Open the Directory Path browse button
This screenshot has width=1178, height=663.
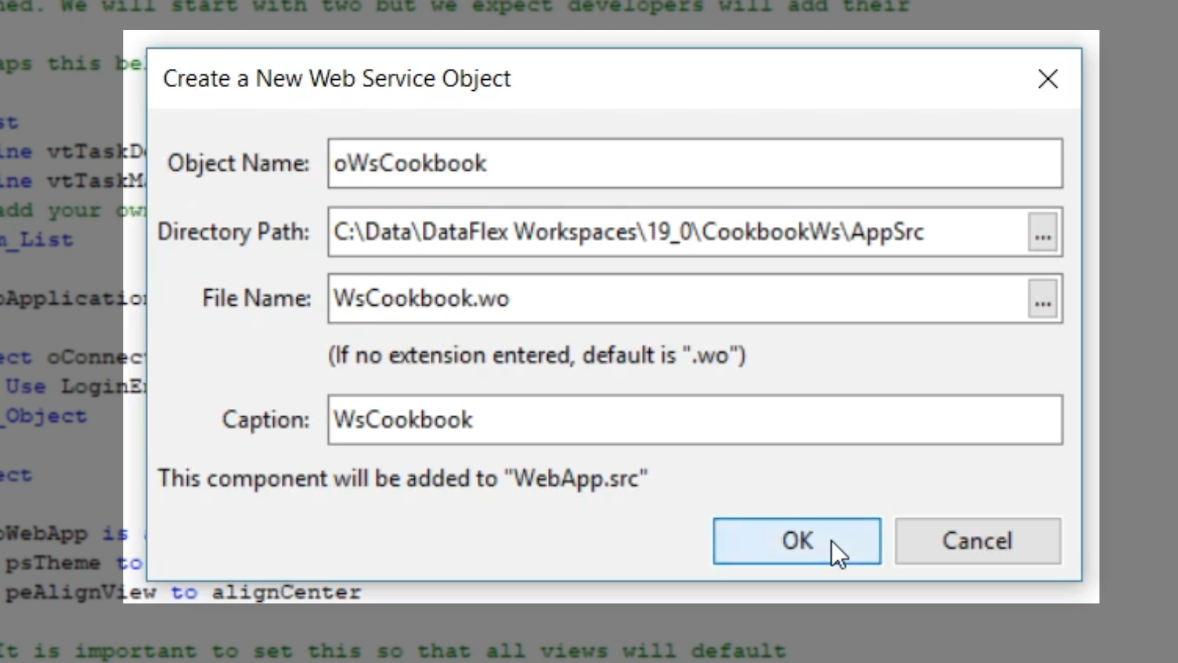(1042, 233)
